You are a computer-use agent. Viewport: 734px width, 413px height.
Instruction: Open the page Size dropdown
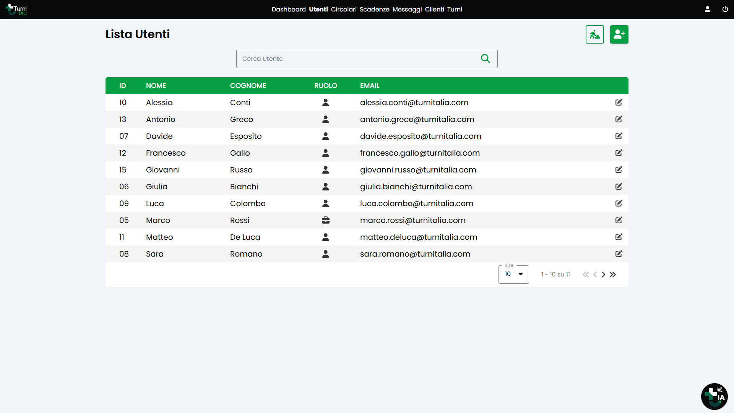point(514,274)
